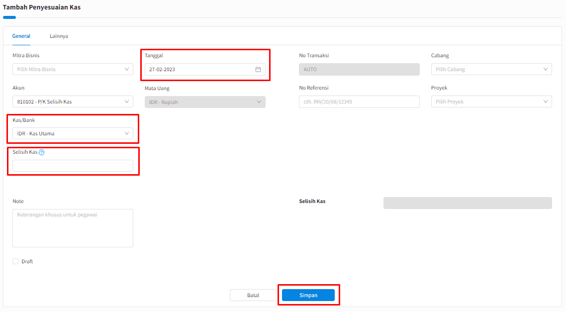Viewport: 566px width, 312px height.
Task: Enable the Draft checkbox
Action: click(15, 261)
